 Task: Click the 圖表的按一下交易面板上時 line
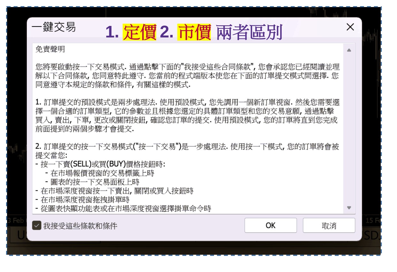pos(92,182)
